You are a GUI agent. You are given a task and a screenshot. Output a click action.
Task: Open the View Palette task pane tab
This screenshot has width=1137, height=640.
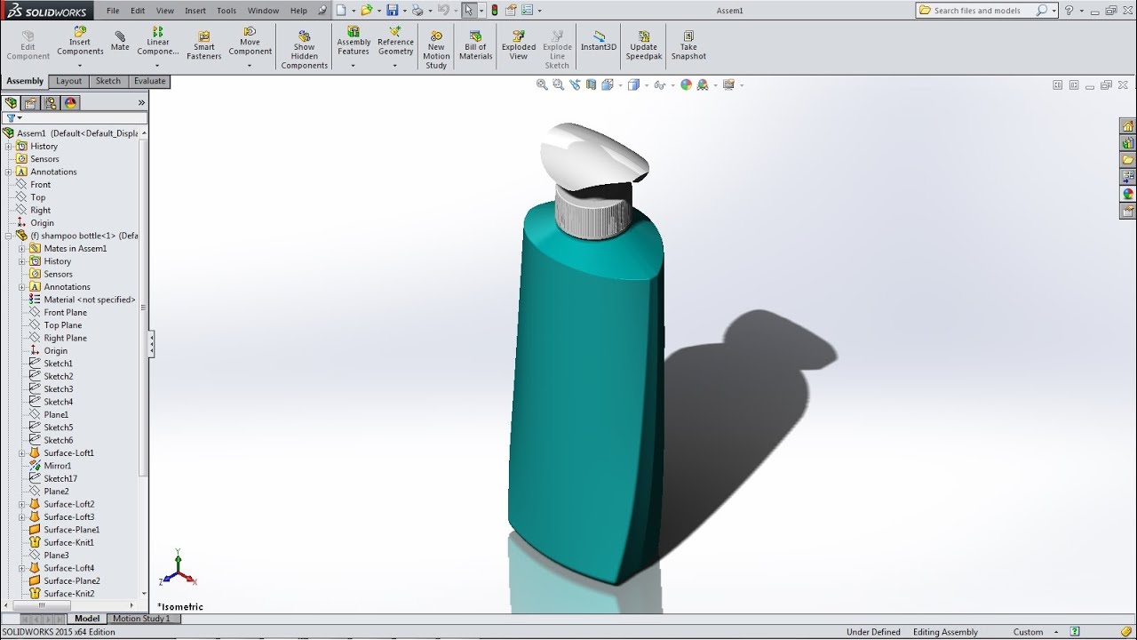(x=1128, y=177)
